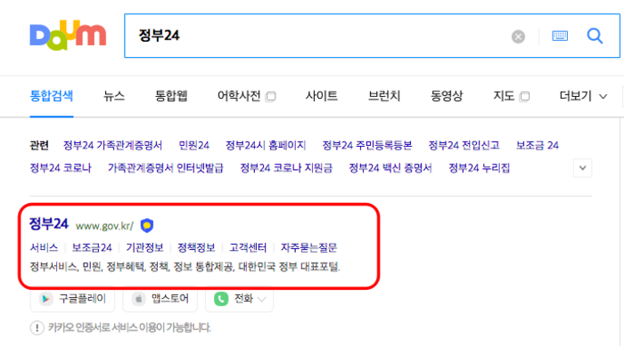Switch to the 동영상 tab

click(447, 96)
